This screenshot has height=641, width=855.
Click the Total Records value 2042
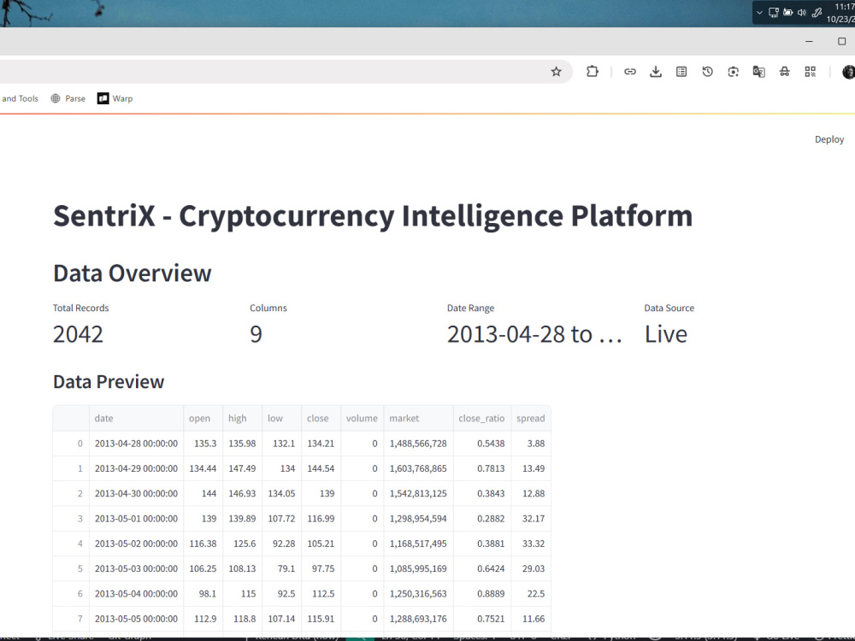pyautogui.click(x=78, y=334)
